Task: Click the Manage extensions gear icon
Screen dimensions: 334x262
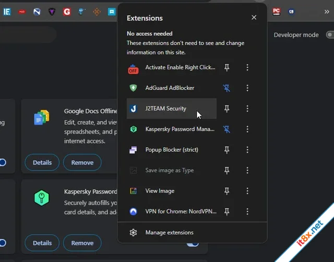Action: tap(134, 232)
